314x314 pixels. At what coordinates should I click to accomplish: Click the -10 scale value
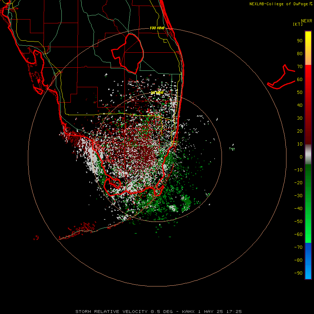(298, 170)
